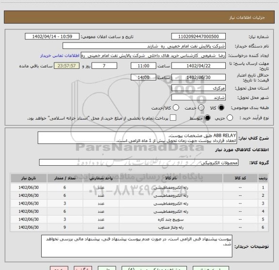Select the سوییچ چند کاره item in row 5
Screen dimensions: 279x270
tap(171, 220)
